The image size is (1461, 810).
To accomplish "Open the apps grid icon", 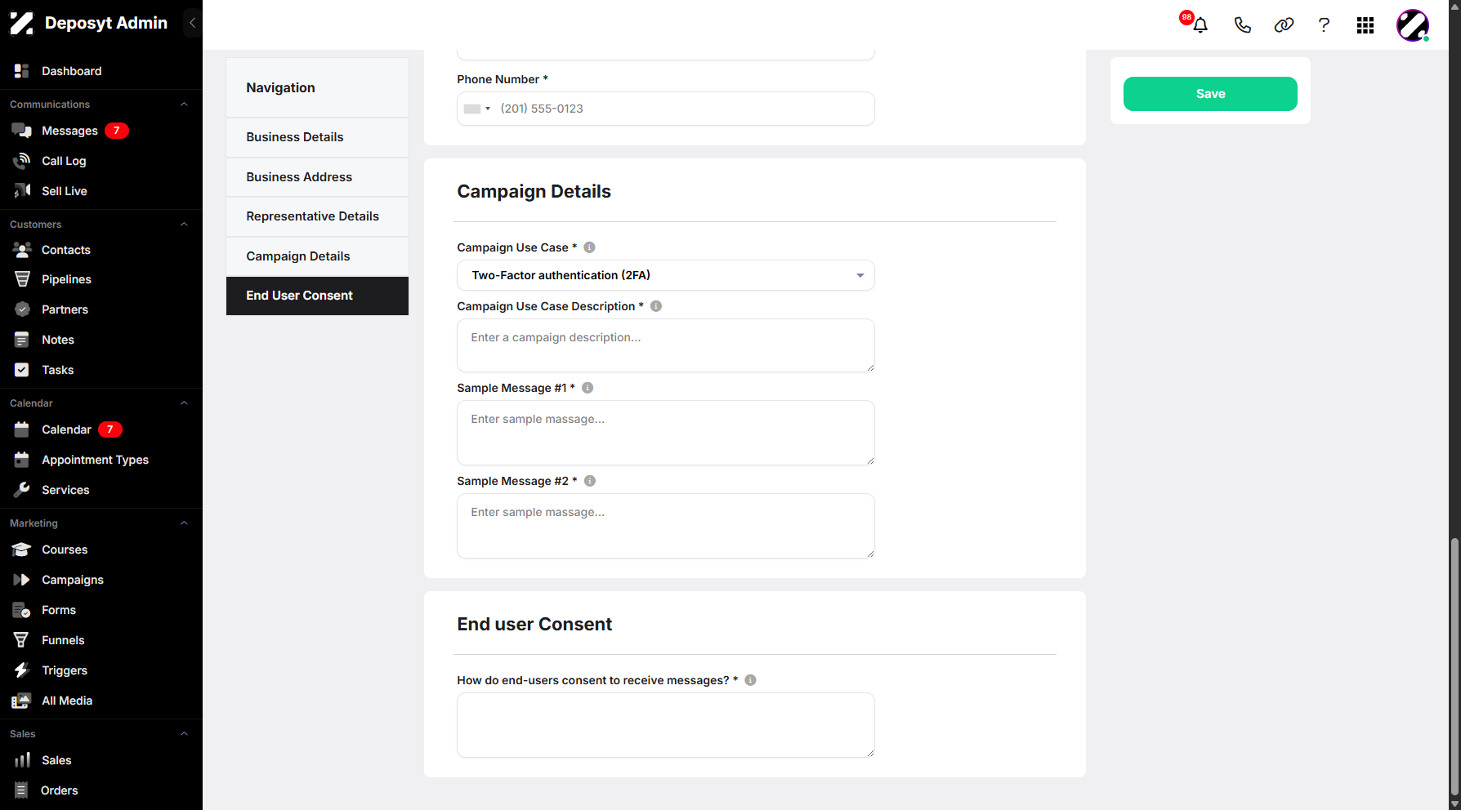I will pyautogui.click(x=1365, y=25).
